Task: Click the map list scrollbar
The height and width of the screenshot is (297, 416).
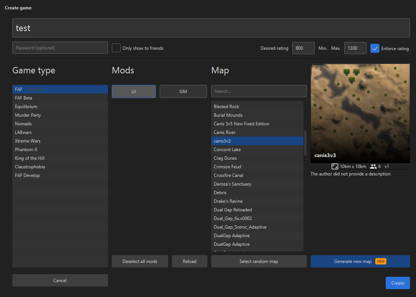Action: pos(305,143)
